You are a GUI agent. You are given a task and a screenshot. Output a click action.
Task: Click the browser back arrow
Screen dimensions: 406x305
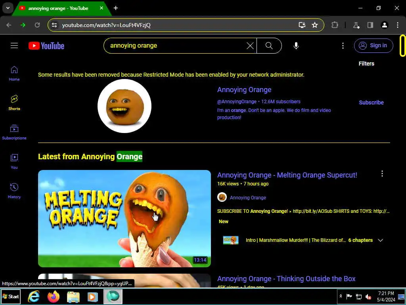(x=9, y=25)
